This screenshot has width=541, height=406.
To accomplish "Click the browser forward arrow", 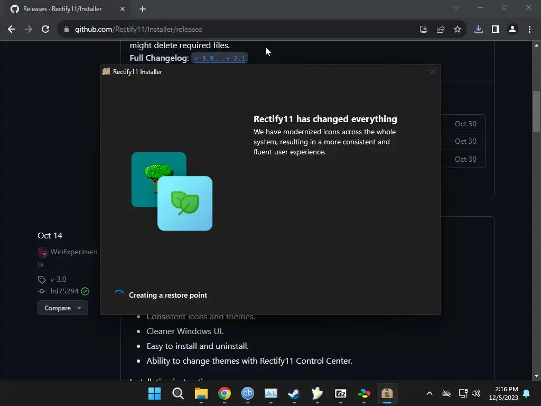I will 29,30.
